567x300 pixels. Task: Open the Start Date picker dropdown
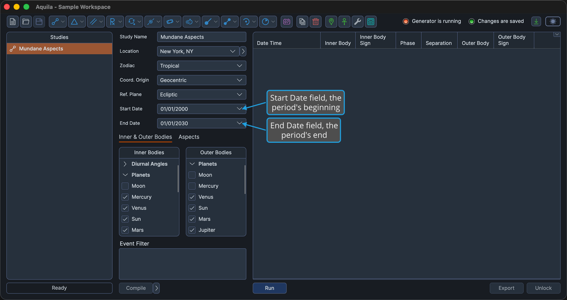[x=240, y=109]
